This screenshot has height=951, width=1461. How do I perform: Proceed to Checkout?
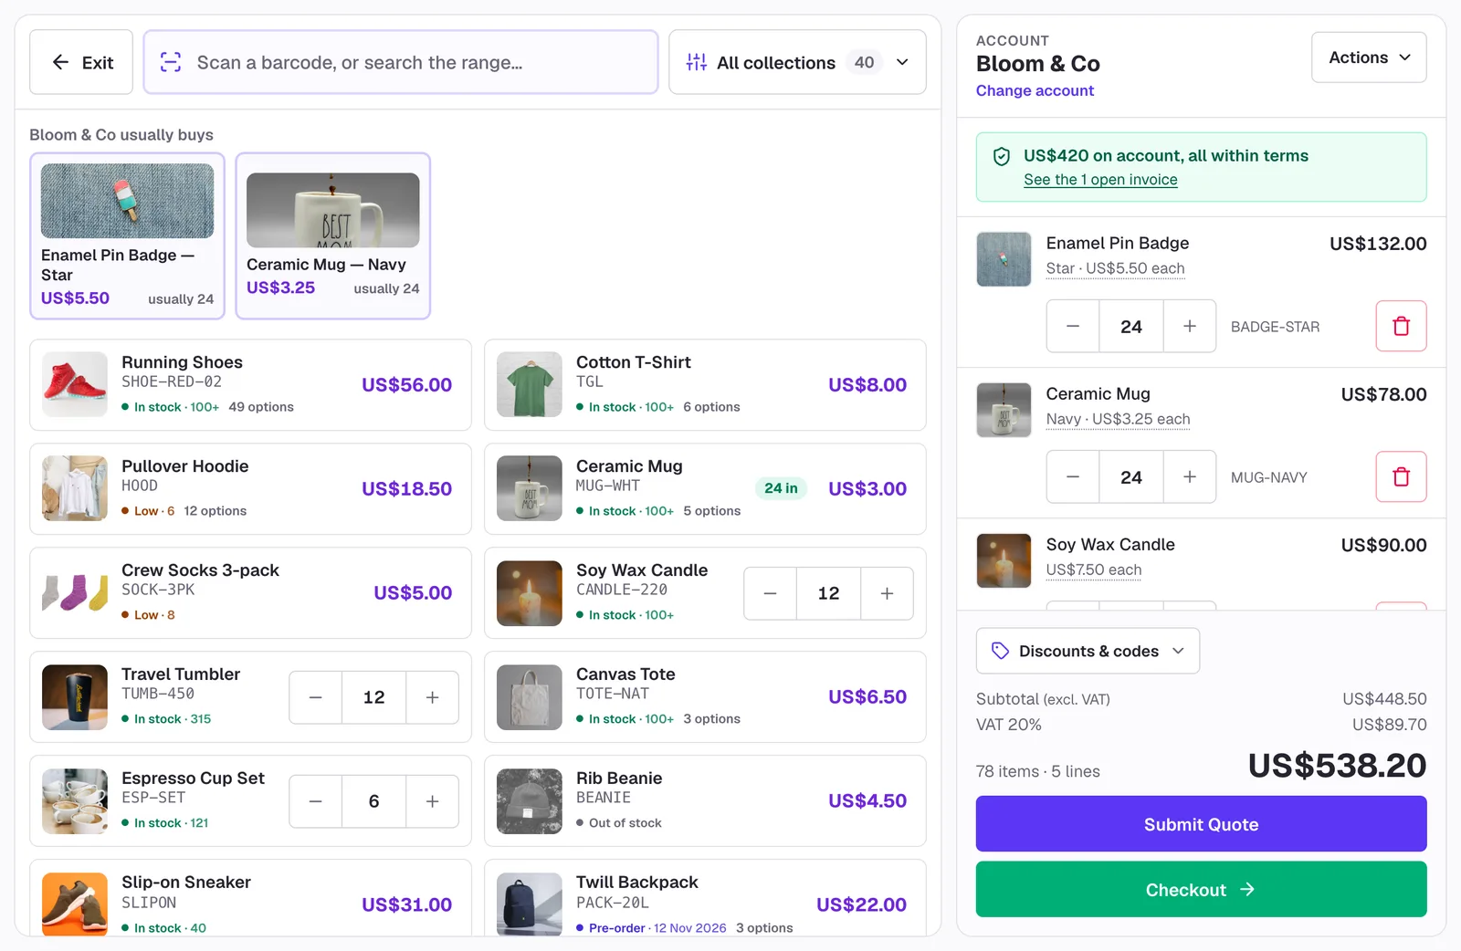[1201, 890]
